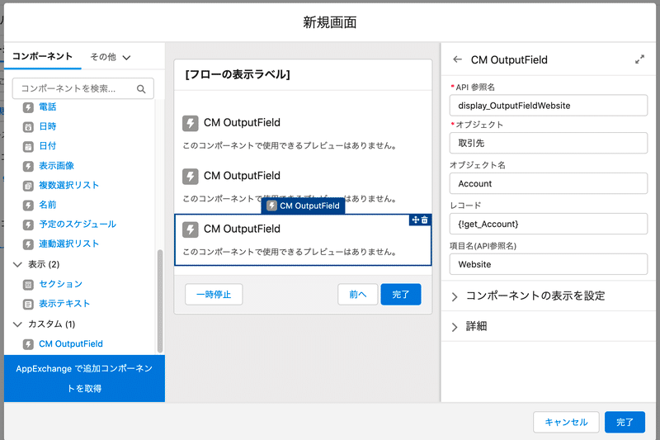Click the セクション component icon
The height and width of the screenshot is (440, 660).
(x=29, y=284)
